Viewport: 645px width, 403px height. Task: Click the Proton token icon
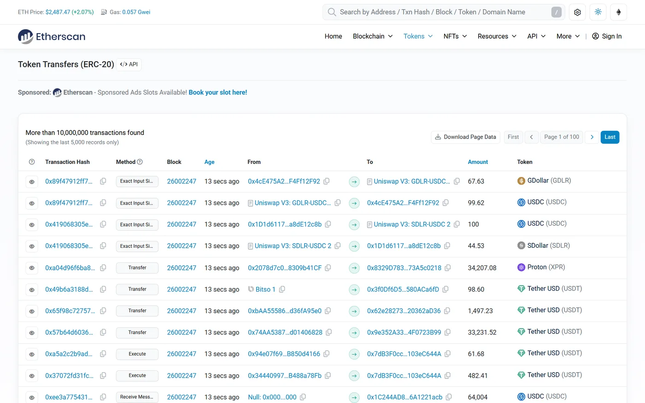tap(521, 267)
